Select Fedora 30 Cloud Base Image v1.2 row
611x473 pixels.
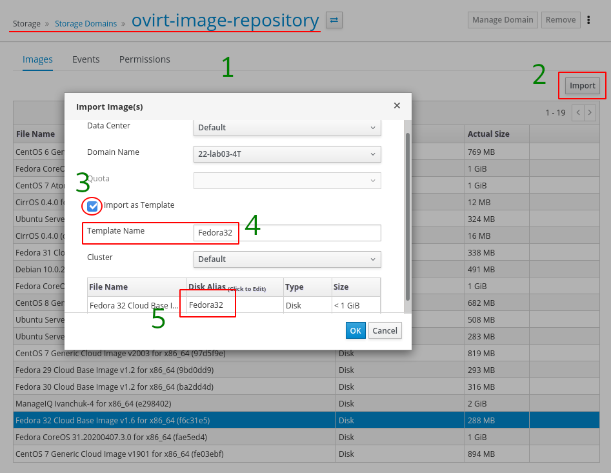pyautogui.click(x=306, y=387)
